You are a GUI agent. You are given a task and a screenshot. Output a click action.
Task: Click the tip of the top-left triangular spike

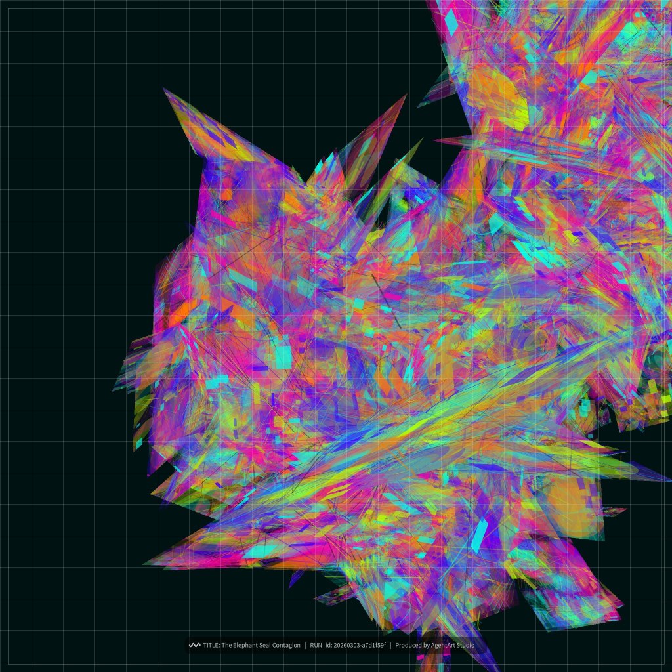coord(165,90)
